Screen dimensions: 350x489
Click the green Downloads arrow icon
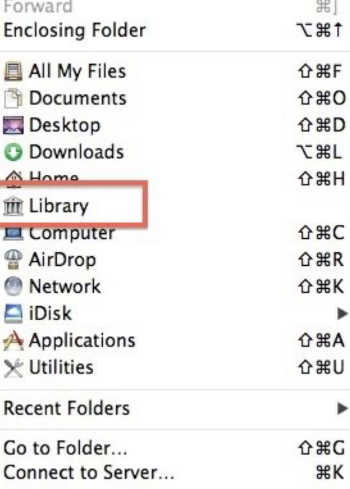(13, 152)
